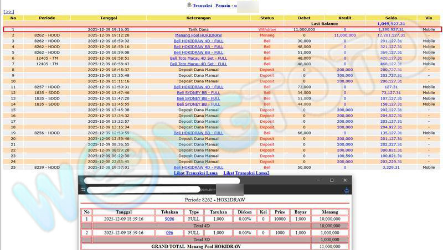
Task: Open Beli HOKIDRAW 4D - FULL from 2025-12-08
Action: coord(198,167)
